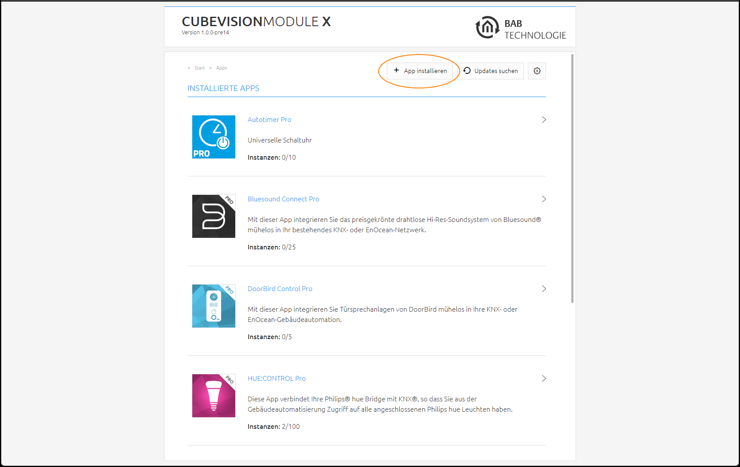Click the HUE:CONTROL Pro bulb app icon

(214, 396)
